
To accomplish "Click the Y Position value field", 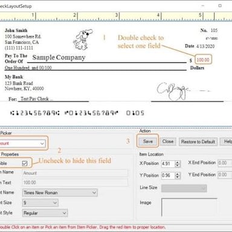I will click(x=168, y=175).
